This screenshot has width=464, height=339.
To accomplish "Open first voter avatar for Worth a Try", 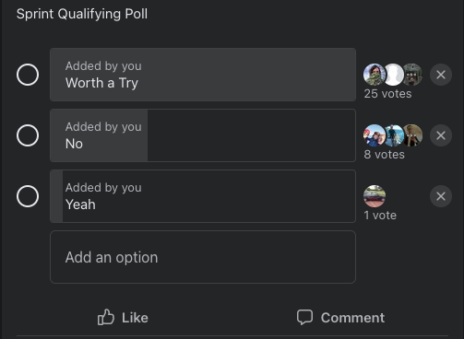I will coord(374,75).
